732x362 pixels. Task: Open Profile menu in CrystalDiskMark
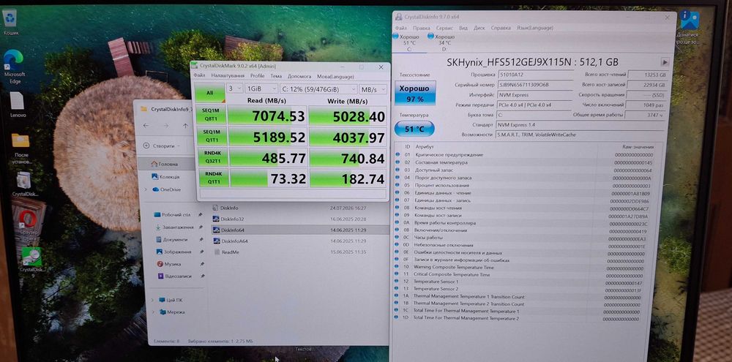257,75
